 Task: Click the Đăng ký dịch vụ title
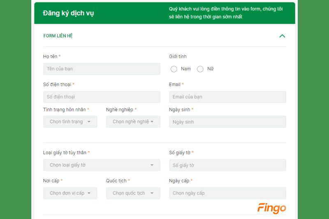pos(68,13)
